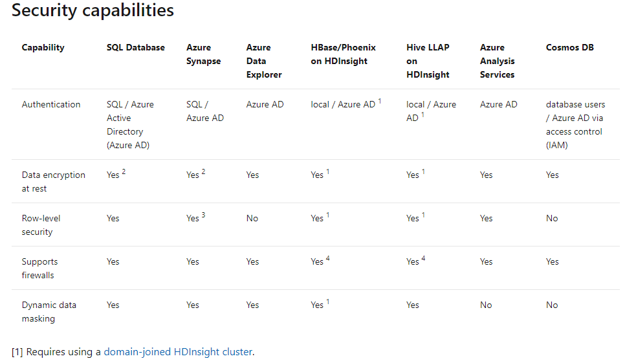This screenshot has width=625, height=363.
Task: Click the Capability column header
Action: click(43, 47)
